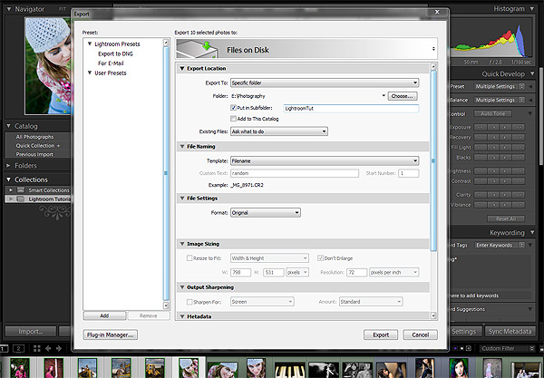Check Add to This Catalog

click(x=233, y=119)
